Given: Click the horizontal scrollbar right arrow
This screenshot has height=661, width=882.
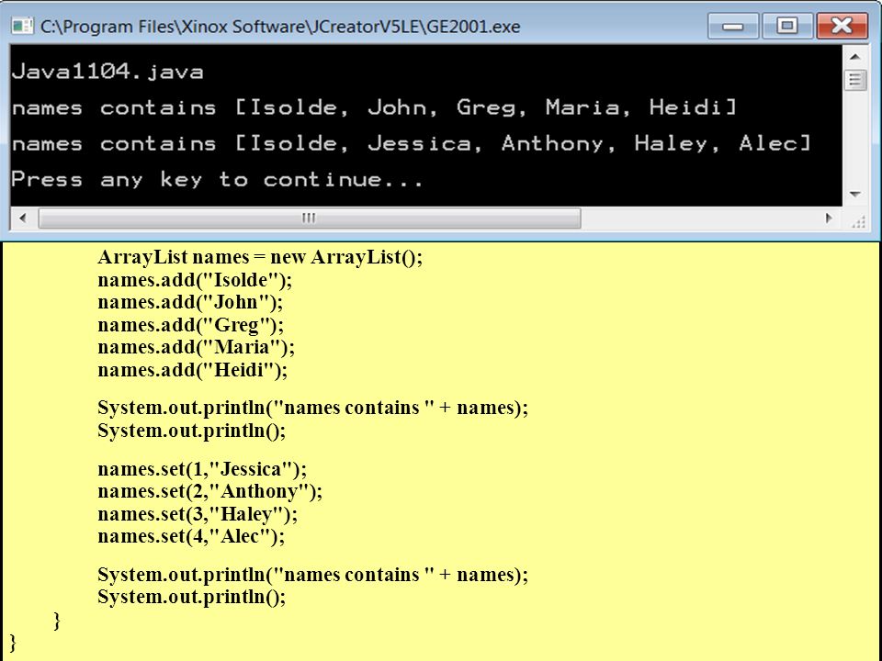Looking at the screenshot, I should click(x=829, y=218).
